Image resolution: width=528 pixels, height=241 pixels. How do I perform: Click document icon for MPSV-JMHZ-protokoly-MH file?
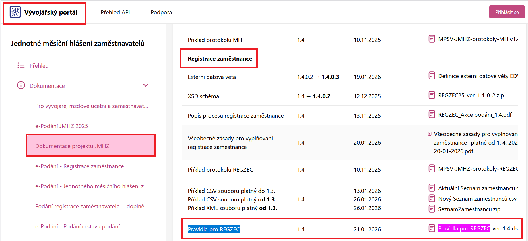click(432, 39)
